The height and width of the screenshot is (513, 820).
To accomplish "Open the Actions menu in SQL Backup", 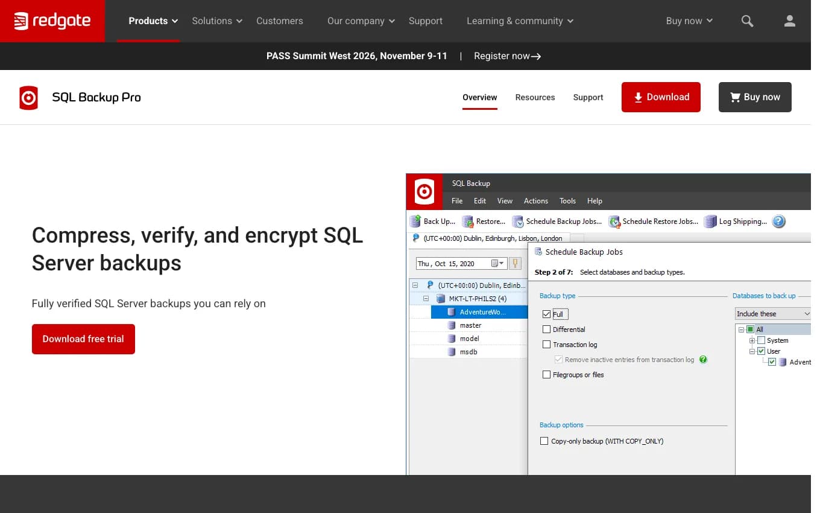I will tap(536, 201).
